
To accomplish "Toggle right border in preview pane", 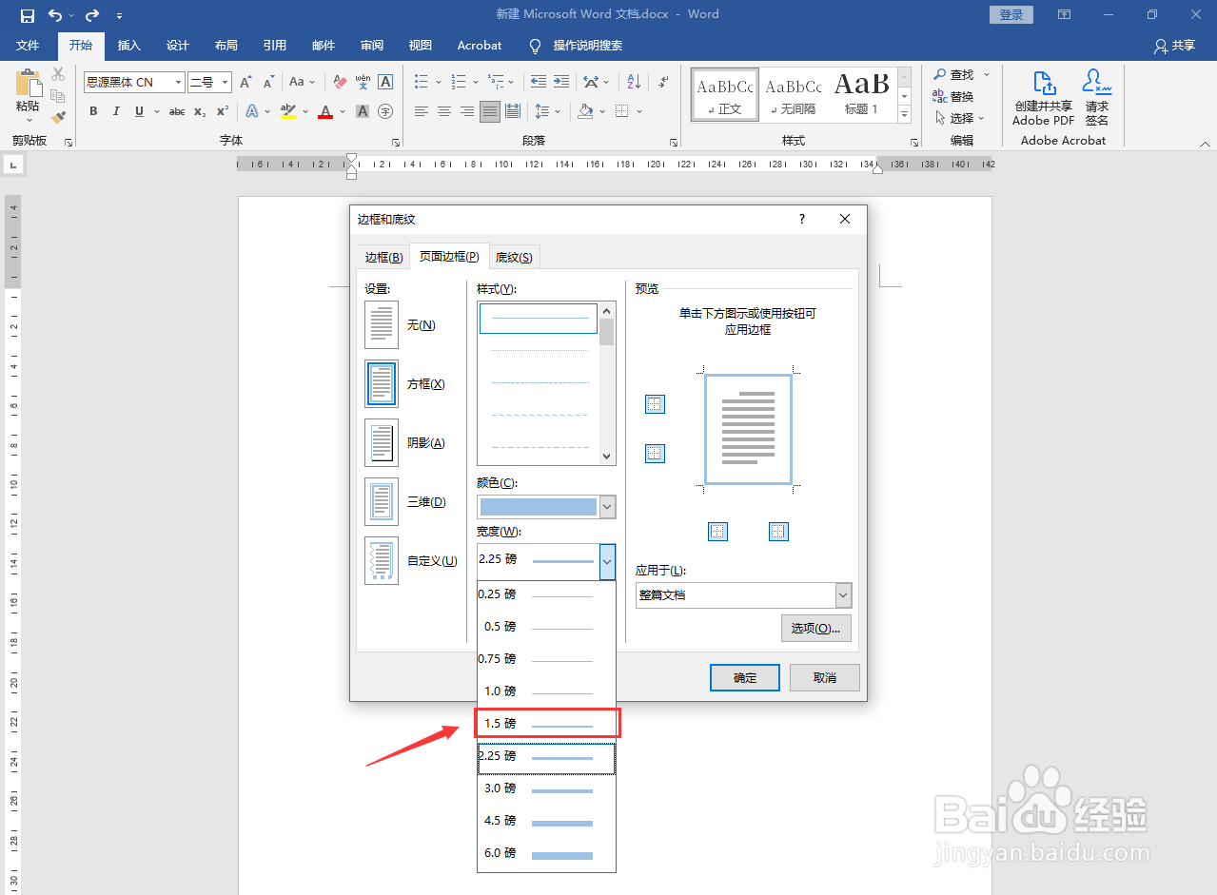I will [778, 531].
